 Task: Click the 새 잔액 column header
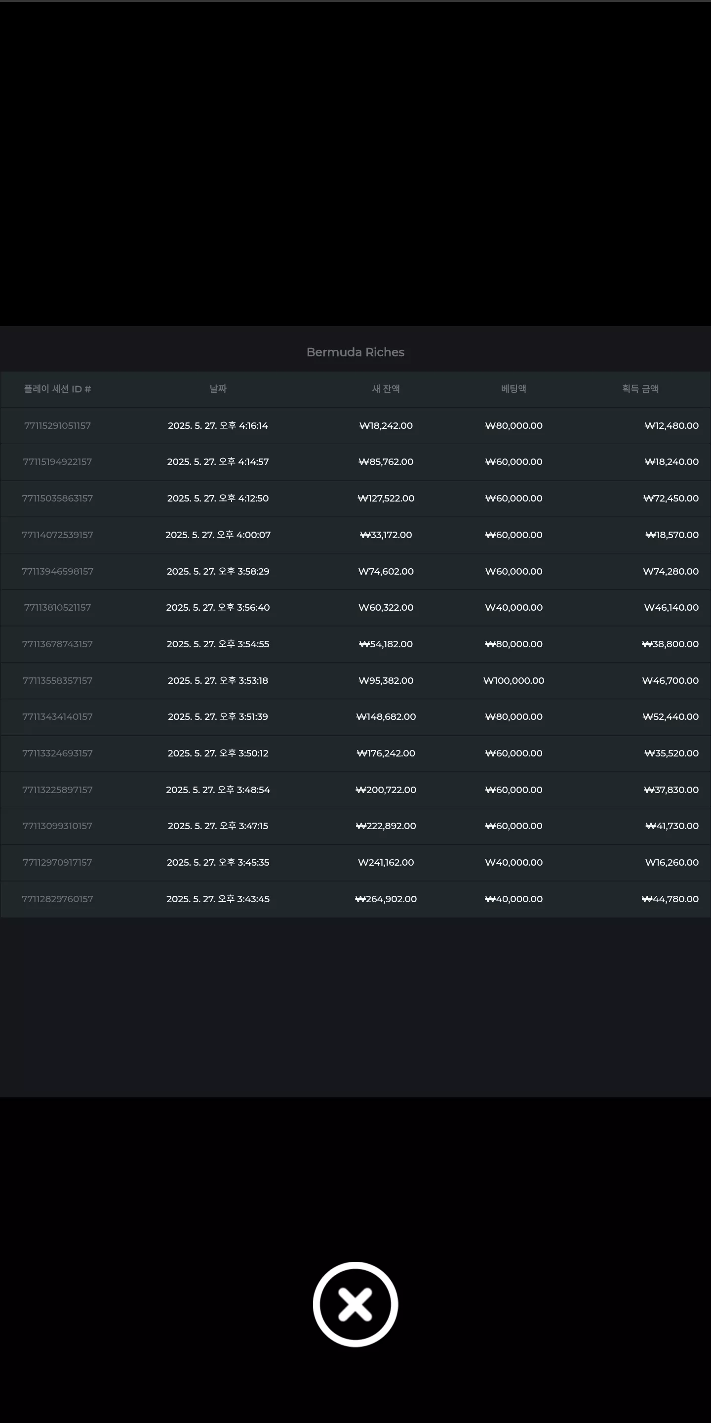coord(386,389)
